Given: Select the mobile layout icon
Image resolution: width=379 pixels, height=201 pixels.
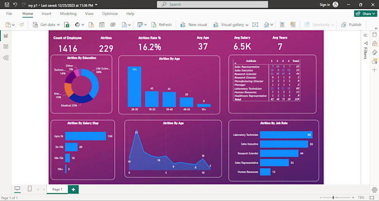Looking at the screenshot, I should click(30, 188).
